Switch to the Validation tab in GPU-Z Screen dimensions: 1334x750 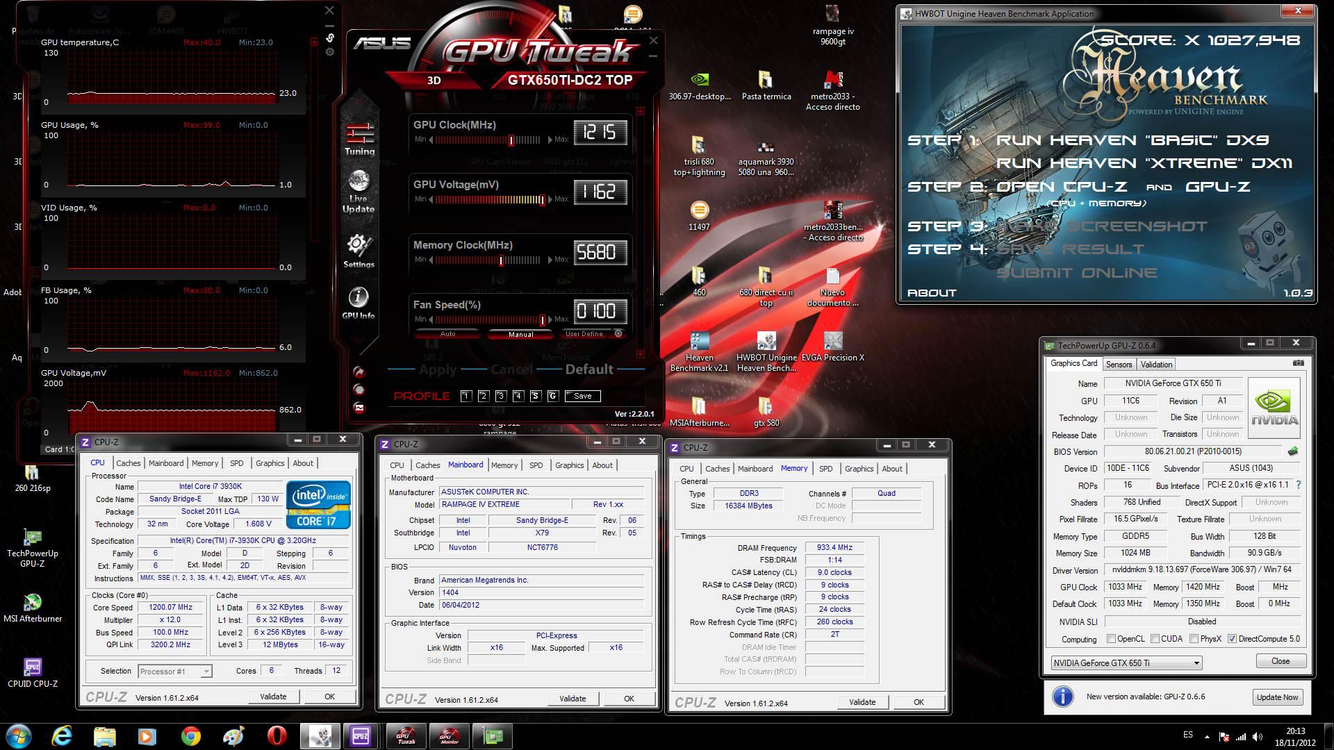pos(1156,365)
